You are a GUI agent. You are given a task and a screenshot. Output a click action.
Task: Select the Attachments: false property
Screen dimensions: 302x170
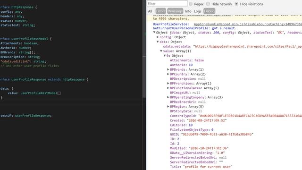[x=187, y=60]
